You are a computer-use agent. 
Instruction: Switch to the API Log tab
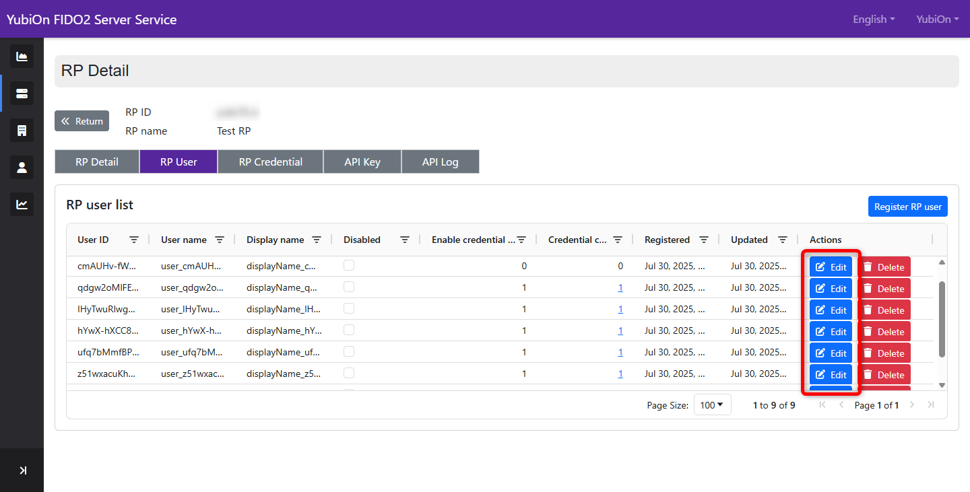click(441, 162)
